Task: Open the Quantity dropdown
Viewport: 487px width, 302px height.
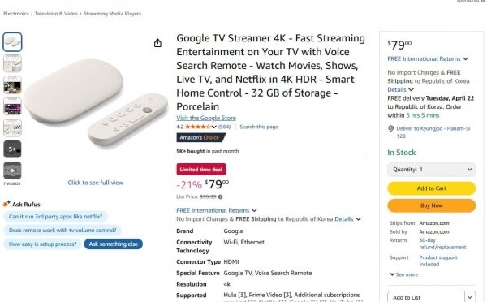Action: click(x=432, y=170)
